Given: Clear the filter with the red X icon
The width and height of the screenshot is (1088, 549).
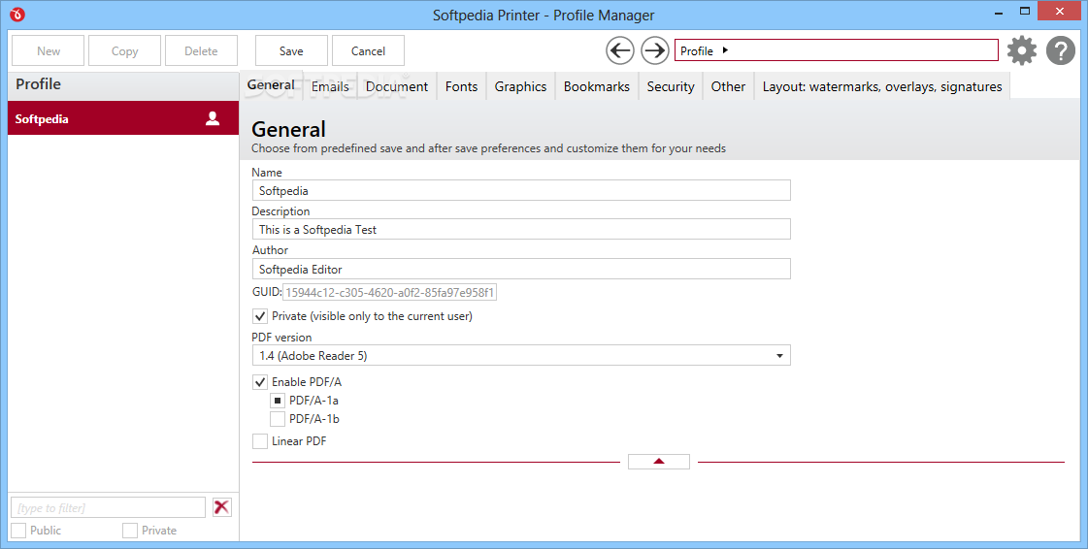Looking at the screenshot, I should point(222,507).
